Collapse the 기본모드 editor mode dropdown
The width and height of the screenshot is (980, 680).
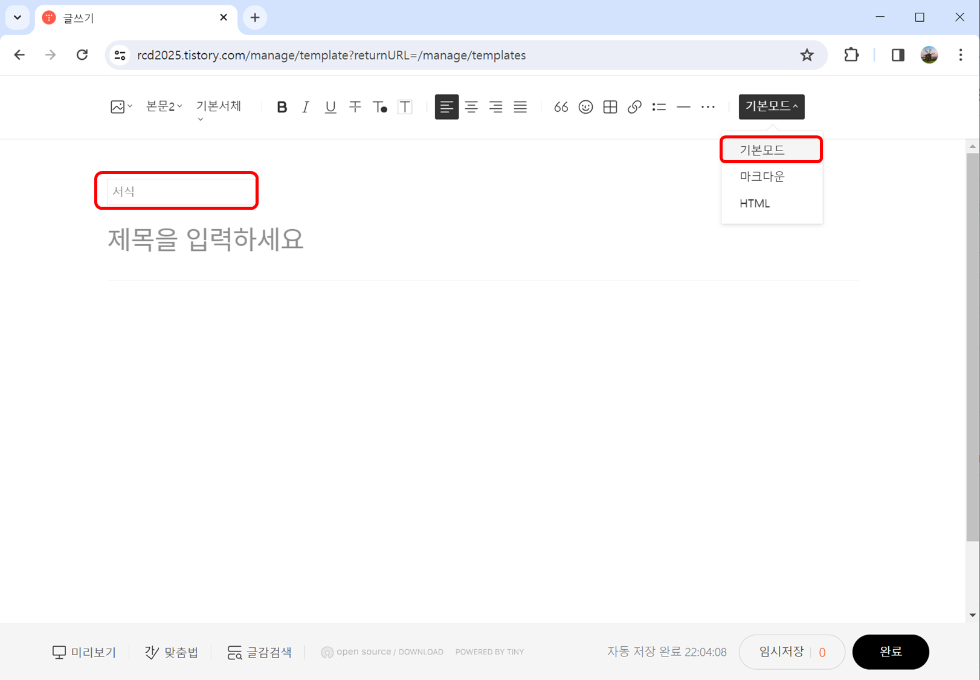tap(772, 106)
